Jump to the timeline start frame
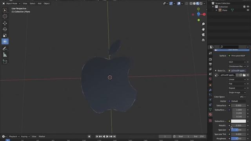 [x=97, y=137]
